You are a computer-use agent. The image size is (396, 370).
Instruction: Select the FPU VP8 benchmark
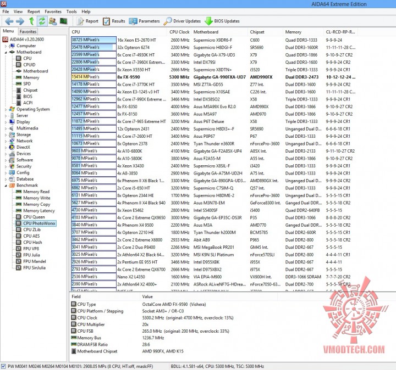[x=28, y=249]
